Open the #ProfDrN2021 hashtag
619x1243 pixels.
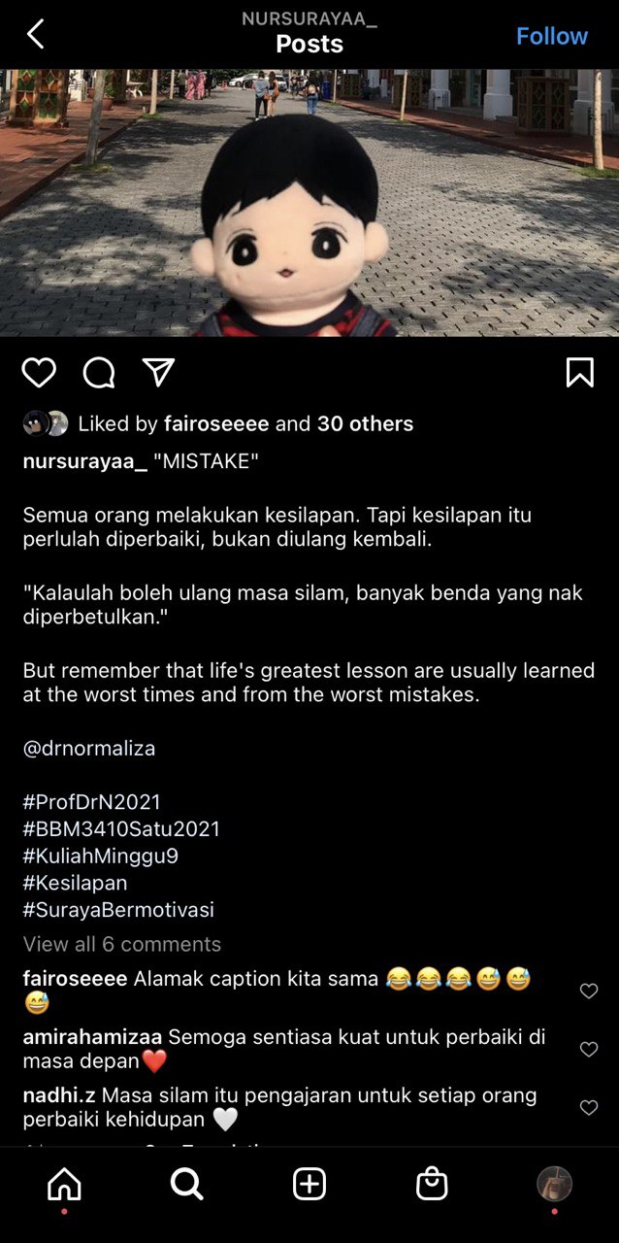(92, 802)
